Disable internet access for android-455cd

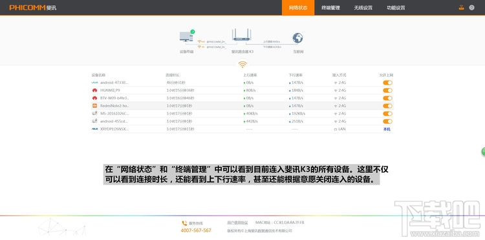[387, 121]
